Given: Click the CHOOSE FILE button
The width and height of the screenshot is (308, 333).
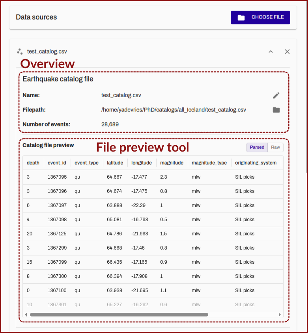Looking at the screenshot, I should tap(260, 17).
